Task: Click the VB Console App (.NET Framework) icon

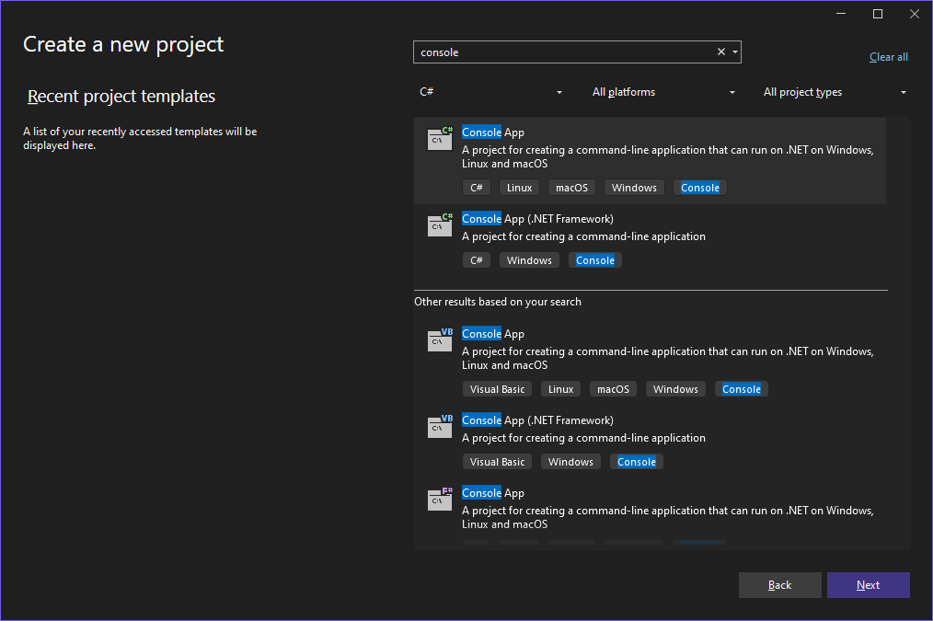Action: pyautogui.click(x=441, y=426)
